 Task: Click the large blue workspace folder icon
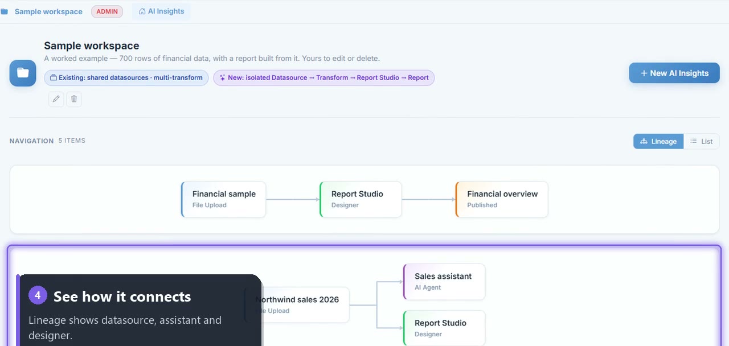(x=23, y=73)
